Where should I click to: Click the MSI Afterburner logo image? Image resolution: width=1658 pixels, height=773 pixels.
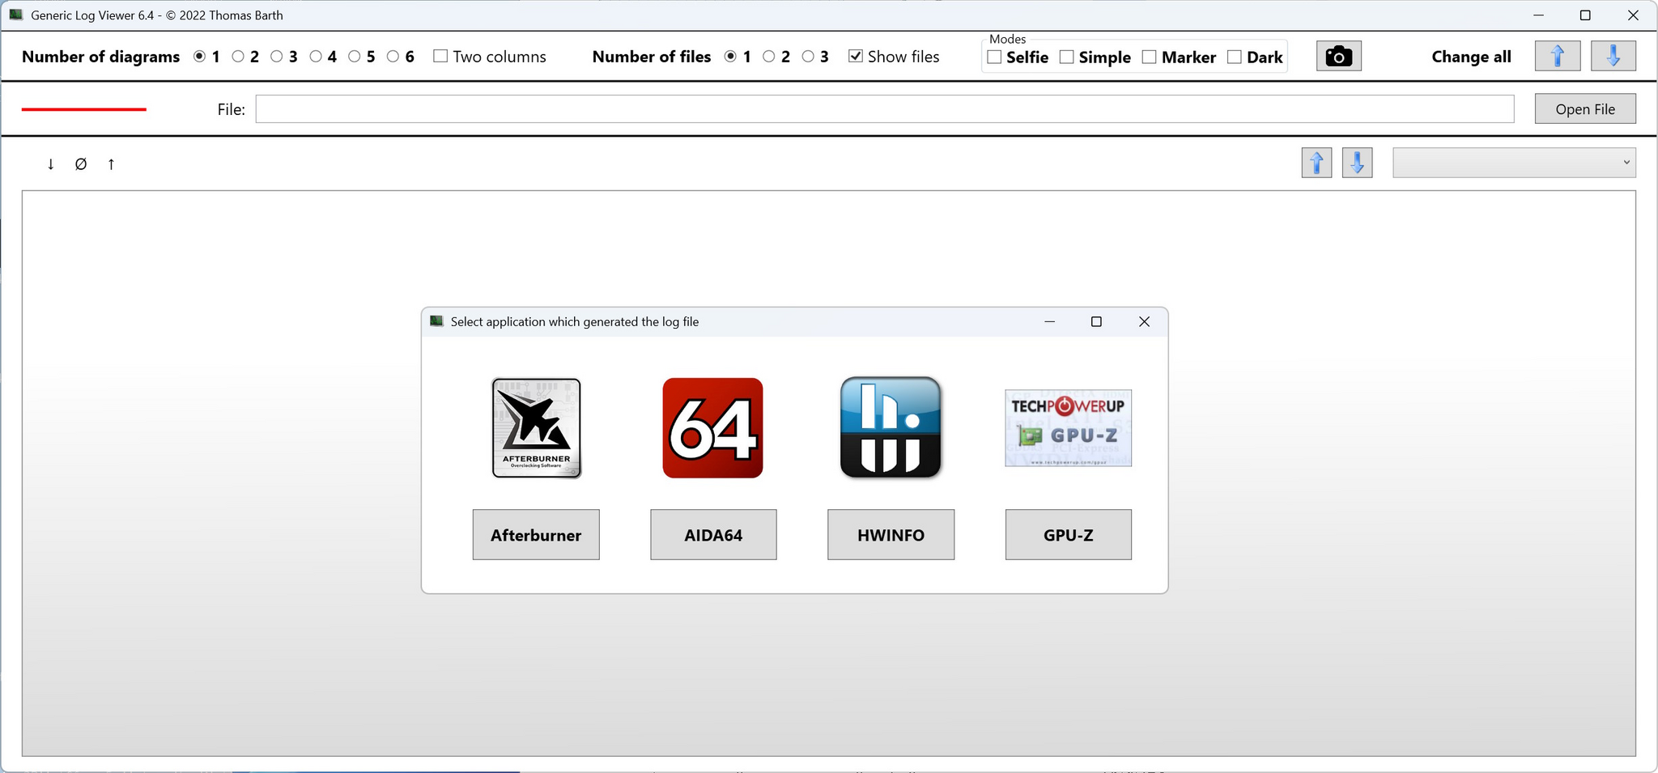pos(537,428)
